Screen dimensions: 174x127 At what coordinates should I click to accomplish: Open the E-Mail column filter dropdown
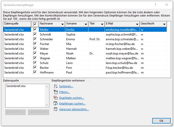coord(137,24)
